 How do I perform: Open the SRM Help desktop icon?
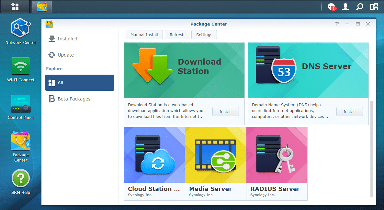(21, 182)
